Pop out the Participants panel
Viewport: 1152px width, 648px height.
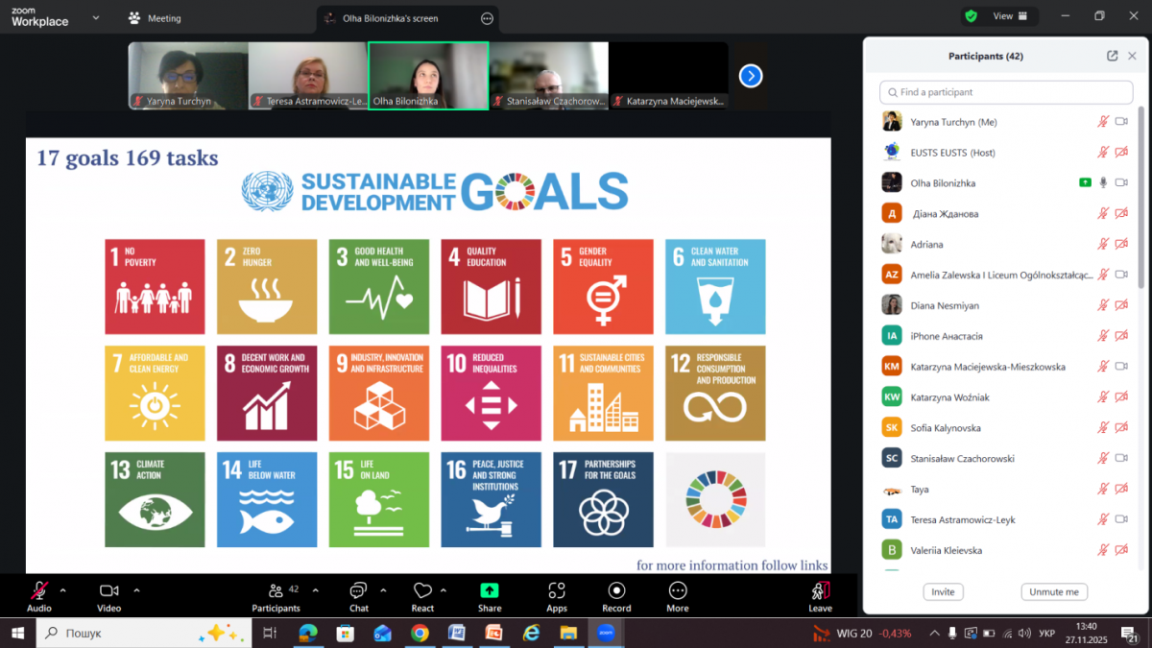(x=1112, y=56)
